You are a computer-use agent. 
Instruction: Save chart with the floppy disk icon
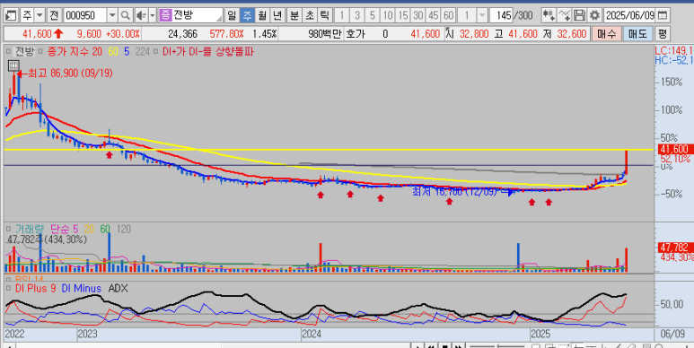[579, 16]
